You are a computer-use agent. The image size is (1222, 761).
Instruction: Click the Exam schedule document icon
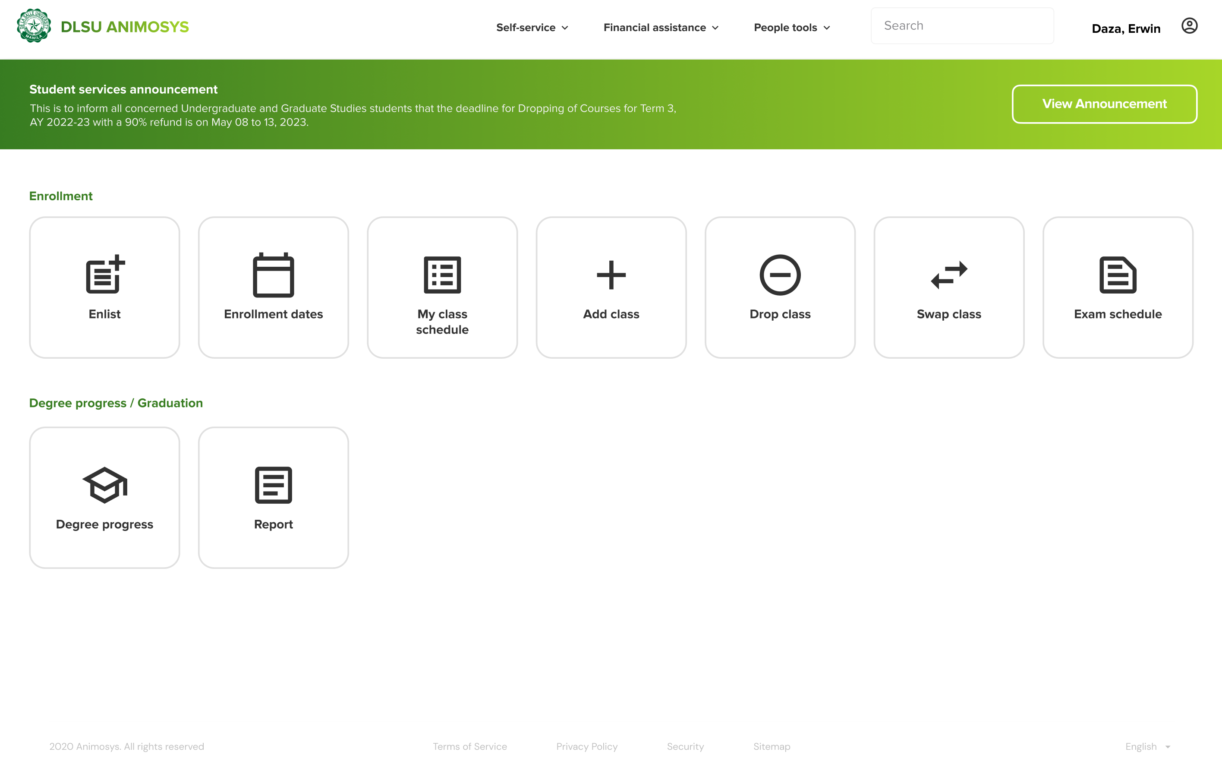[x=1117, y=275]
